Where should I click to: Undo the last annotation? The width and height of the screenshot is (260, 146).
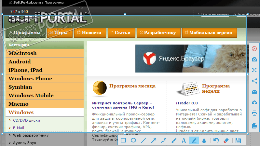(x=216, y=140)
